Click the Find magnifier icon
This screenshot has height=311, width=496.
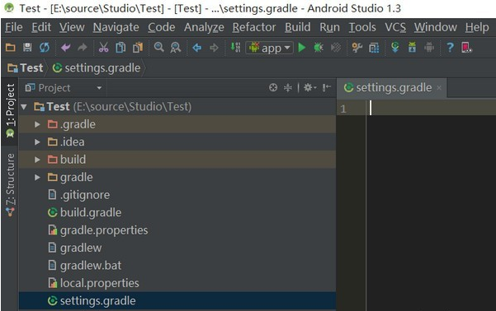[158, 48]
